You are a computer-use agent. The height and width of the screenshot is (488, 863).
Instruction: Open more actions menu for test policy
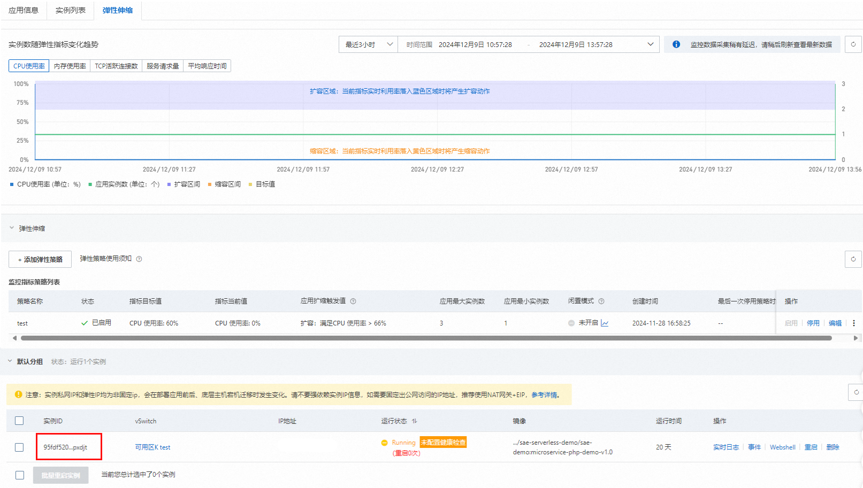[854, 323]
